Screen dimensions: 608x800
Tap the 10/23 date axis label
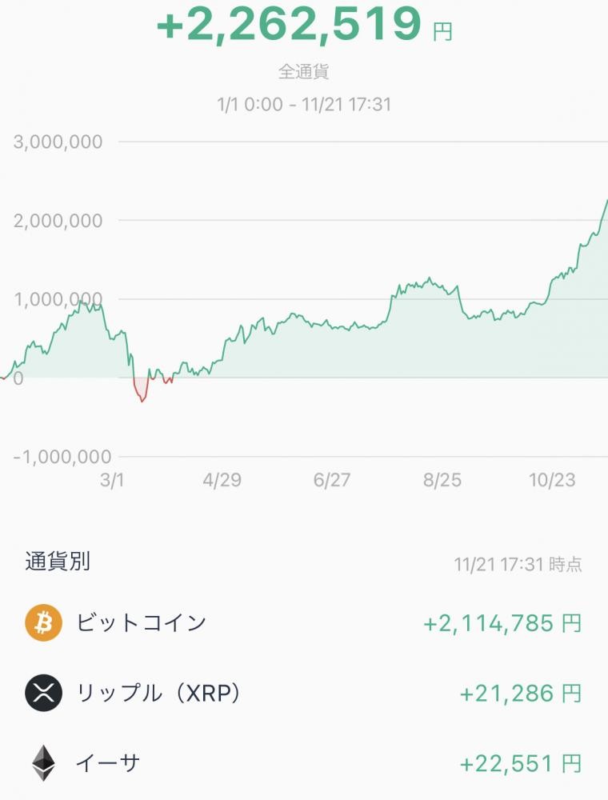[552, 479]
